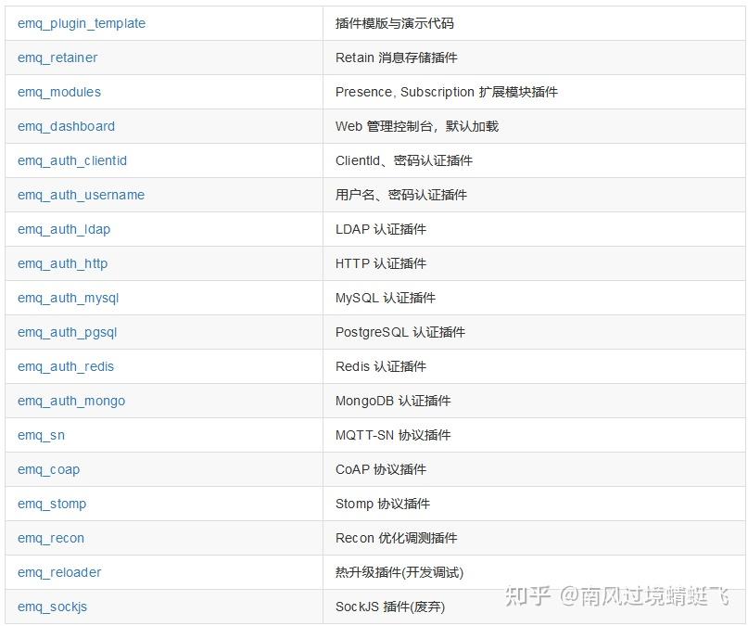Open the emq_coap link
Screen dimensions: 748x626
pos(48,470)
